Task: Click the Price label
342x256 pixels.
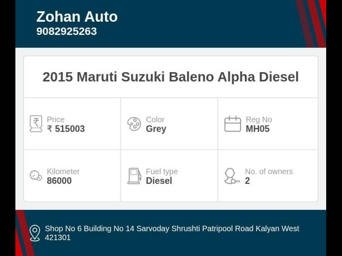Action: [56, 119]
